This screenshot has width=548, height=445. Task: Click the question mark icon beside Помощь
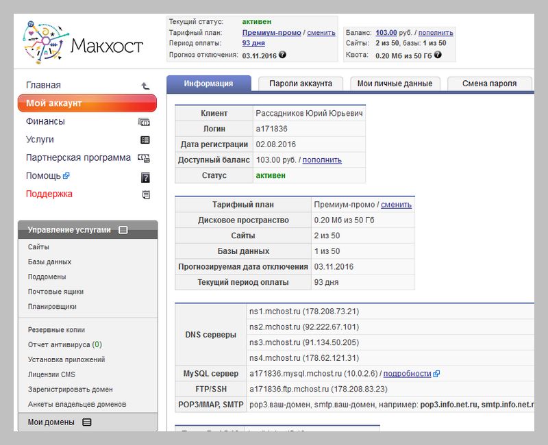point(145,177)
